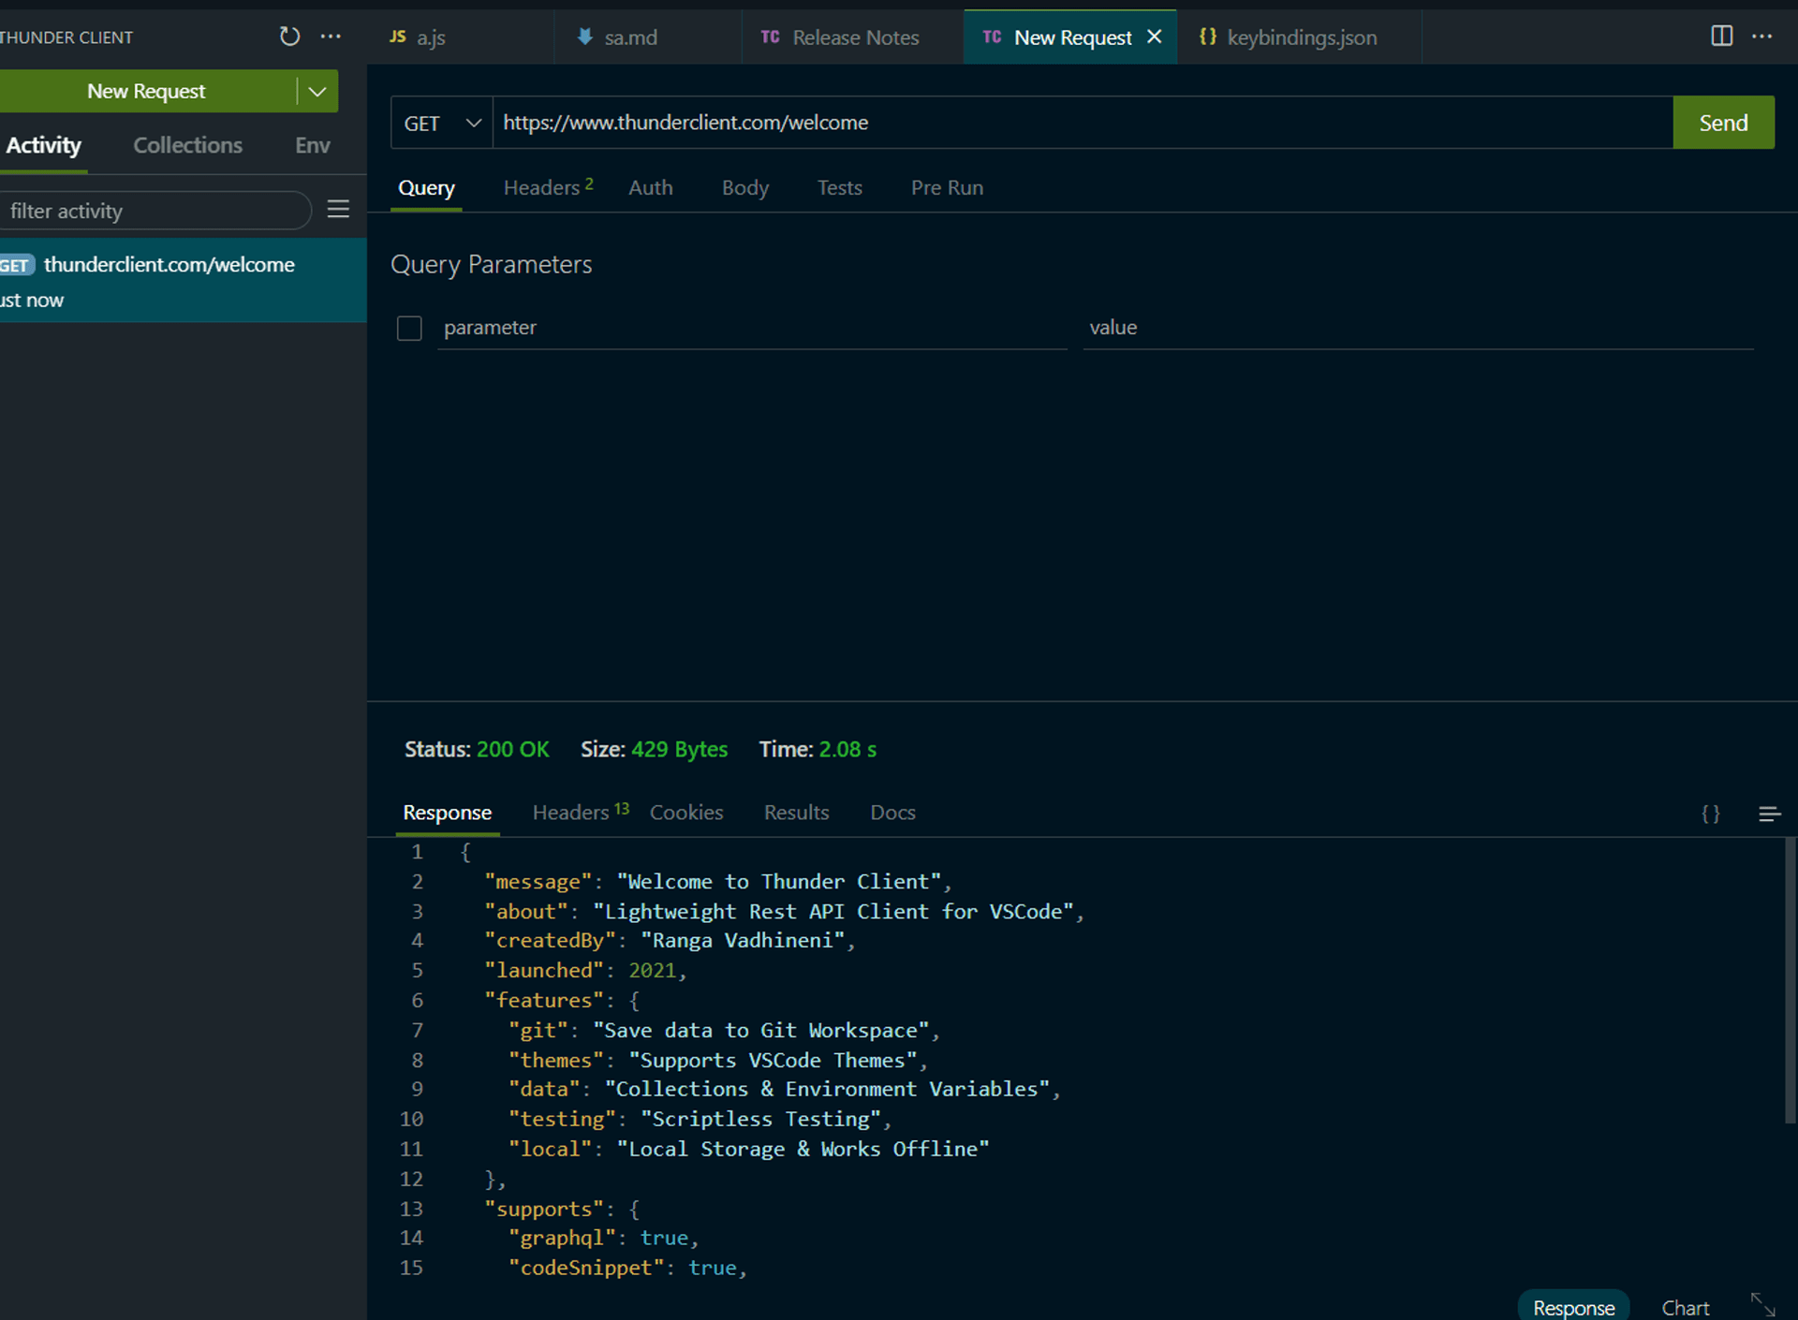Select the Body tab
The width and height of the screenshot is (1798, 1320).
point(745,188)
